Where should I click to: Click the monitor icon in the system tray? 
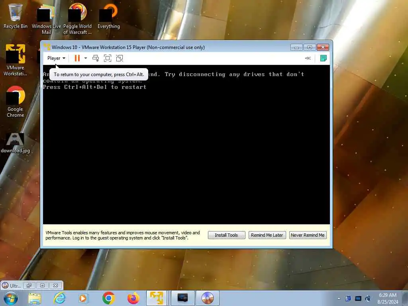pos(358,298)
